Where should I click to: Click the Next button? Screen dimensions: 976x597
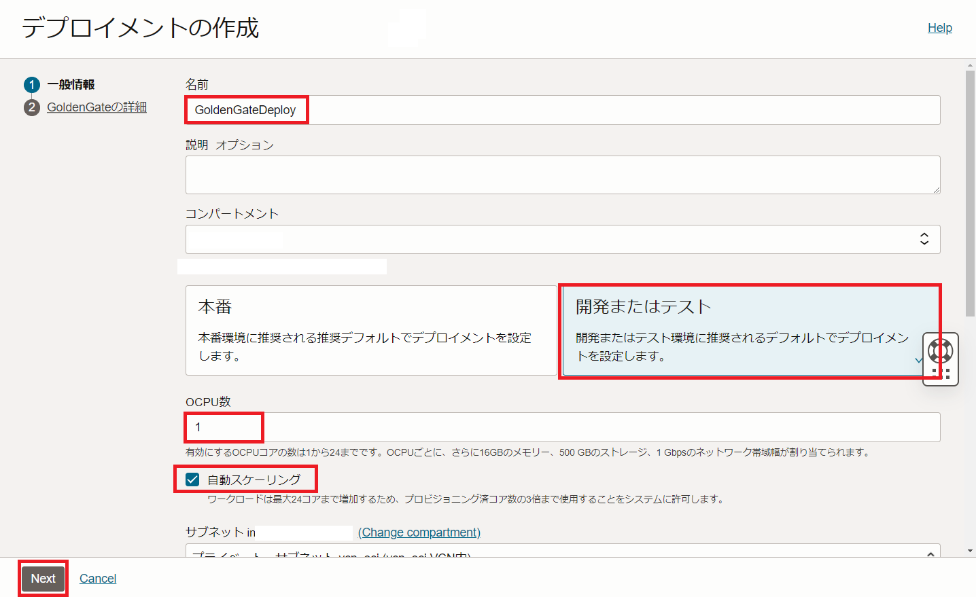click(43, 578)
